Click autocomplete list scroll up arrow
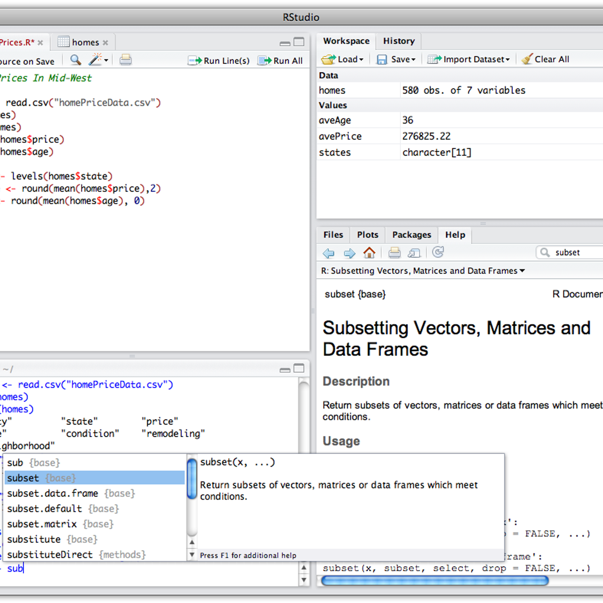Screen dimensions: 603x603 (192, 542)
